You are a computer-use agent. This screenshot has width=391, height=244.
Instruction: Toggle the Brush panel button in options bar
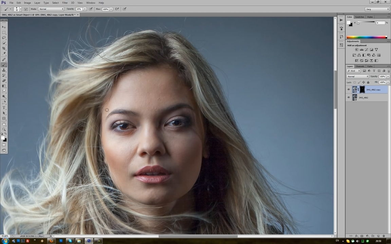click(26, 9)
